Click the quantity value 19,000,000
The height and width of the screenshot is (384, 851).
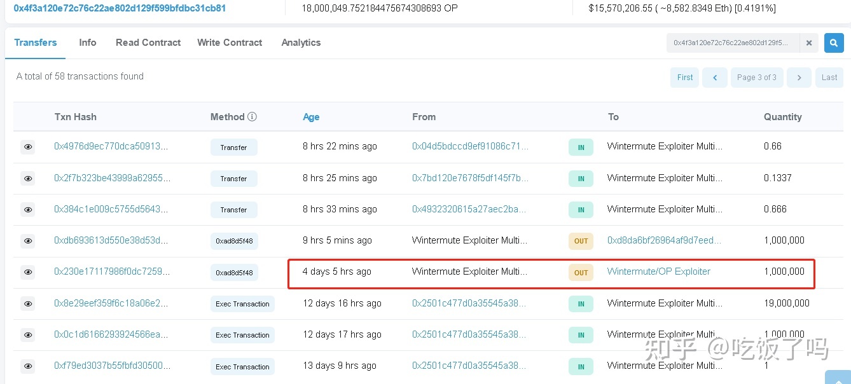(787, 303)
